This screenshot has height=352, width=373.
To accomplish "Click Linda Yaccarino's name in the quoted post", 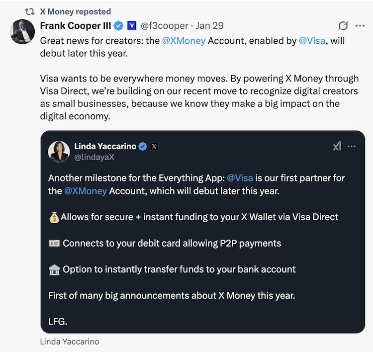I will tap(105, 146).
